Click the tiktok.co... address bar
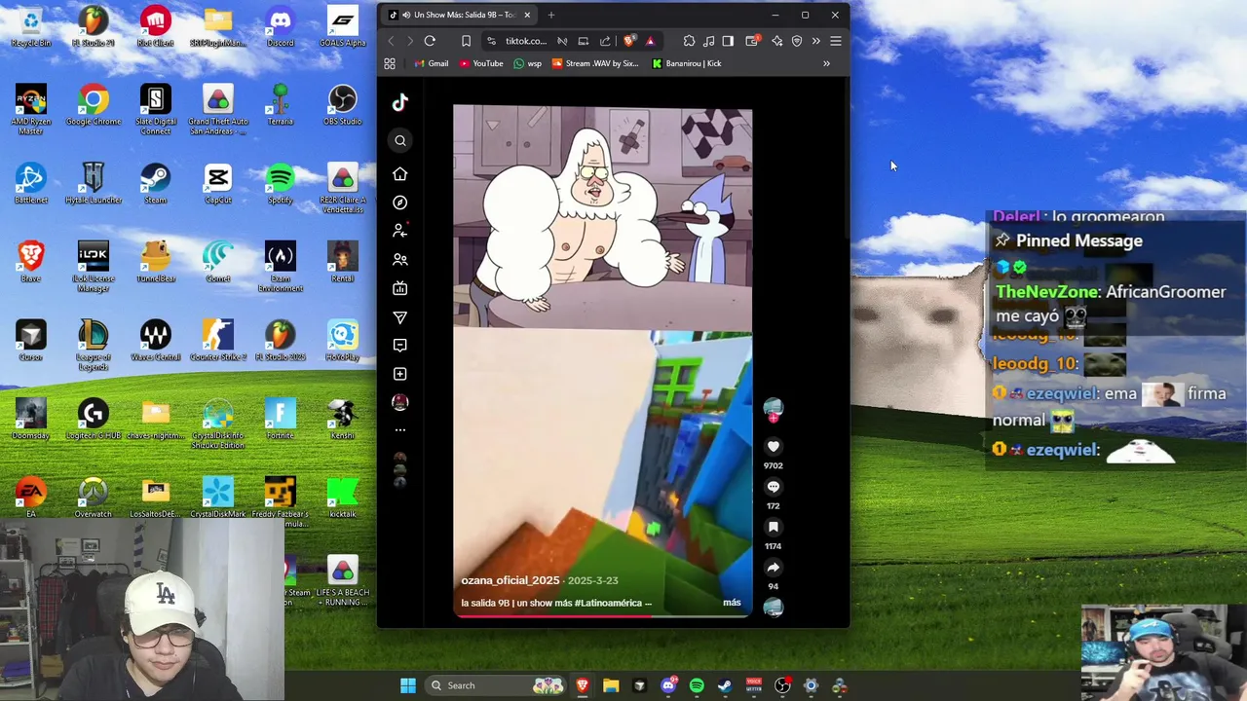 (x=526, y=41)
